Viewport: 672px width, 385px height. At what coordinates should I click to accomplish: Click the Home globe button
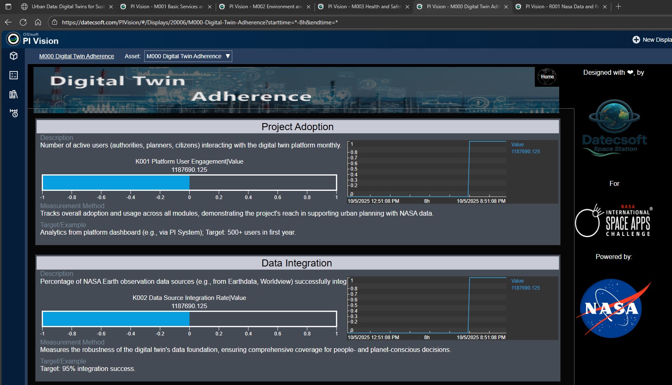[x=547, y=77]
